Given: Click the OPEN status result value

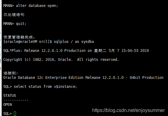Looking at the screenshot, I should [x=8, y=105].
